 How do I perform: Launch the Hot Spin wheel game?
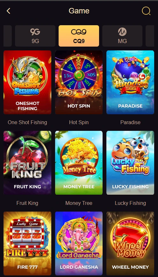(79, 82)
